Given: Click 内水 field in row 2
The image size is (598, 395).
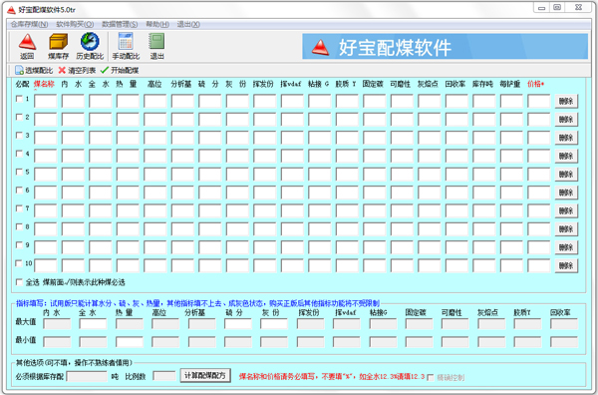Looking at the screenshot, I should [x=73, y=120].
